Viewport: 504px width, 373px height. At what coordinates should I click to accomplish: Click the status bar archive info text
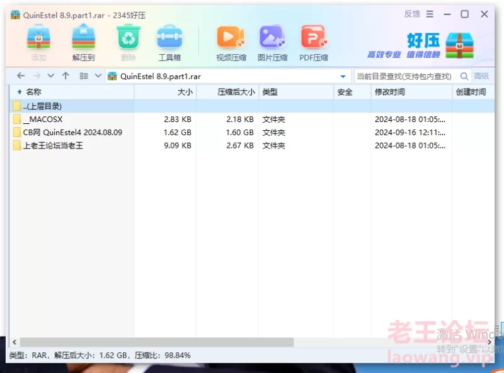point(100,355)
